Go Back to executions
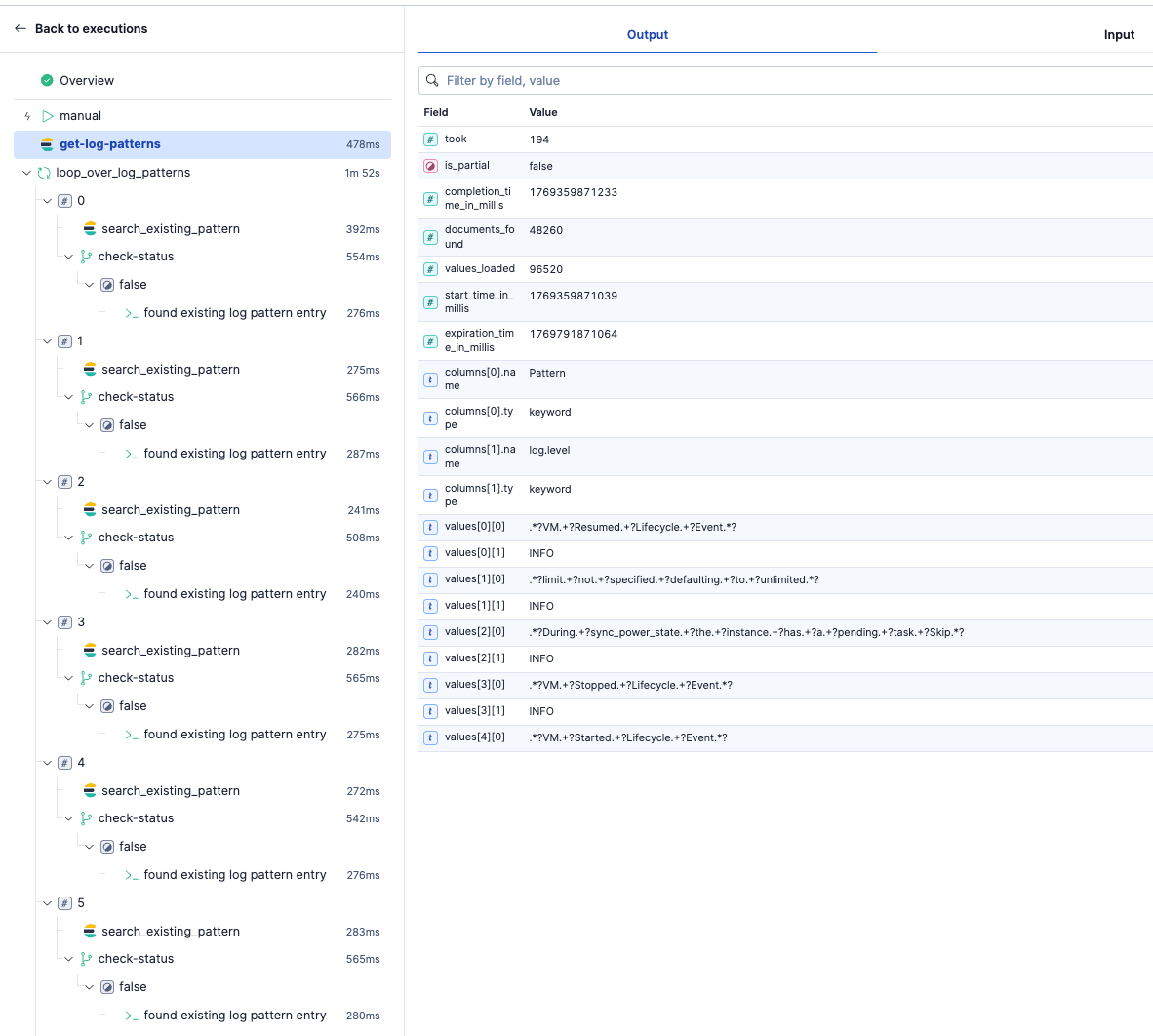The image size is (1153, 1036). 91,28
